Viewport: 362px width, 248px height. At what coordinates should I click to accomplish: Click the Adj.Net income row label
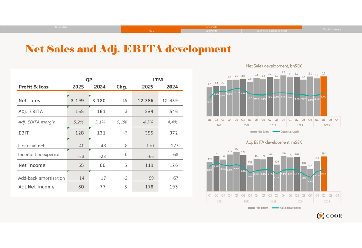[x=37, y=187]
